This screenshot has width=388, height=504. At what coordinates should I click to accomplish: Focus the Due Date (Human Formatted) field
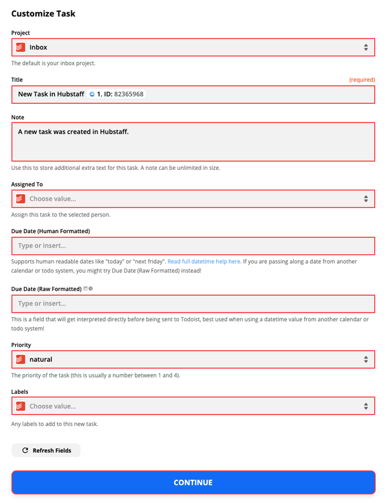tap(193, 246)
